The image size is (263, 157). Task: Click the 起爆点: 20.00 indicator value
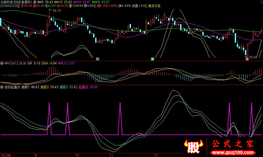pos(88,87)
